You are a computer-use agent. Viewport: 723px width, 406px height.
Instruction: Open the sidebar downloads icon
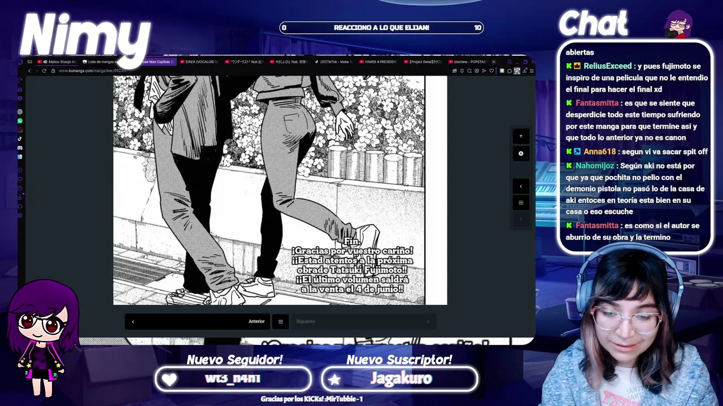point(20,197)
